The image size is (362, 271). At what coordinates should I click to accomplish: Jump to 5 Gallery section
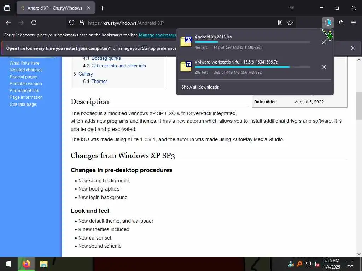pyautogui.click(x=83, y=74)
